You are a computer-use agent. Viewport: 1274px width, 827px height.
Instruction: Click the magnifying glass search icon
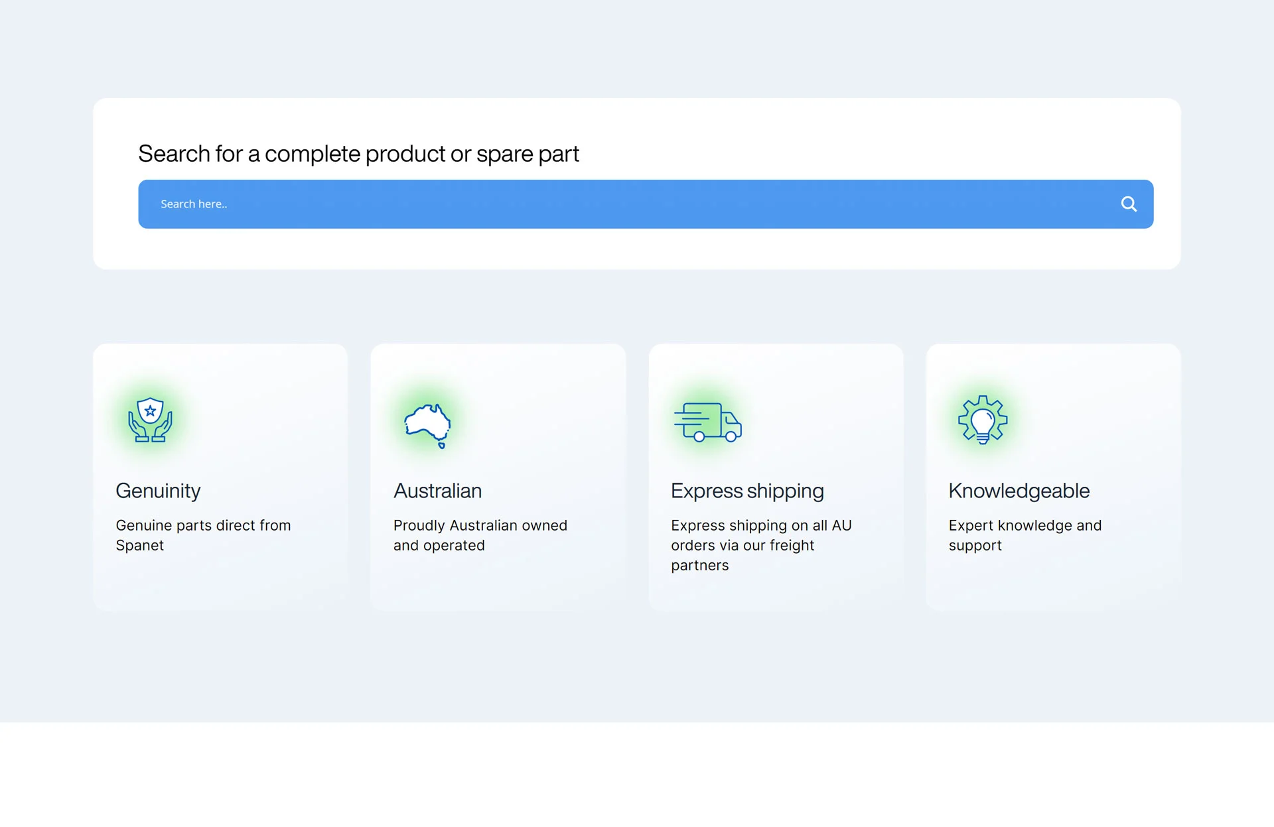coord(1129,204)
